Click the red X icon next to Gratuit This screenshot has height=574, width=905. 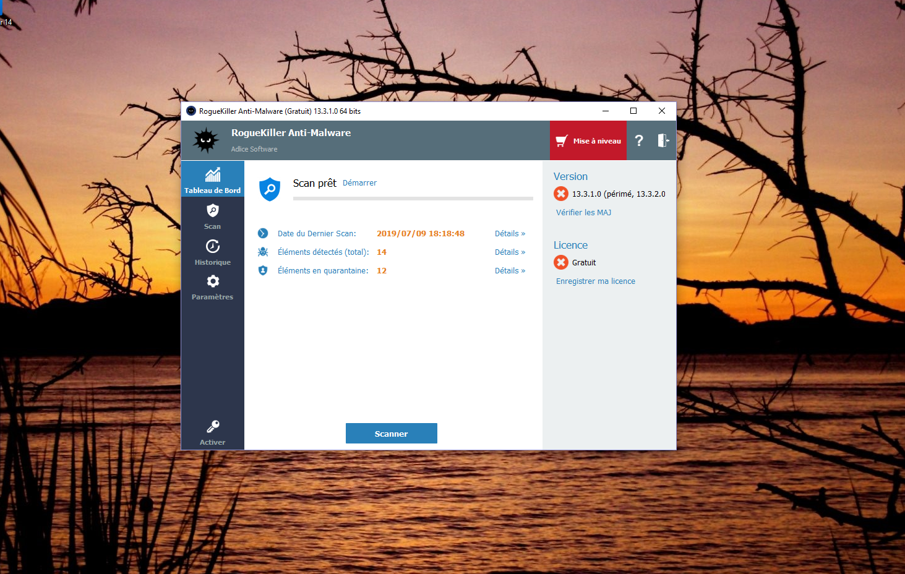[x=561, y=262]
